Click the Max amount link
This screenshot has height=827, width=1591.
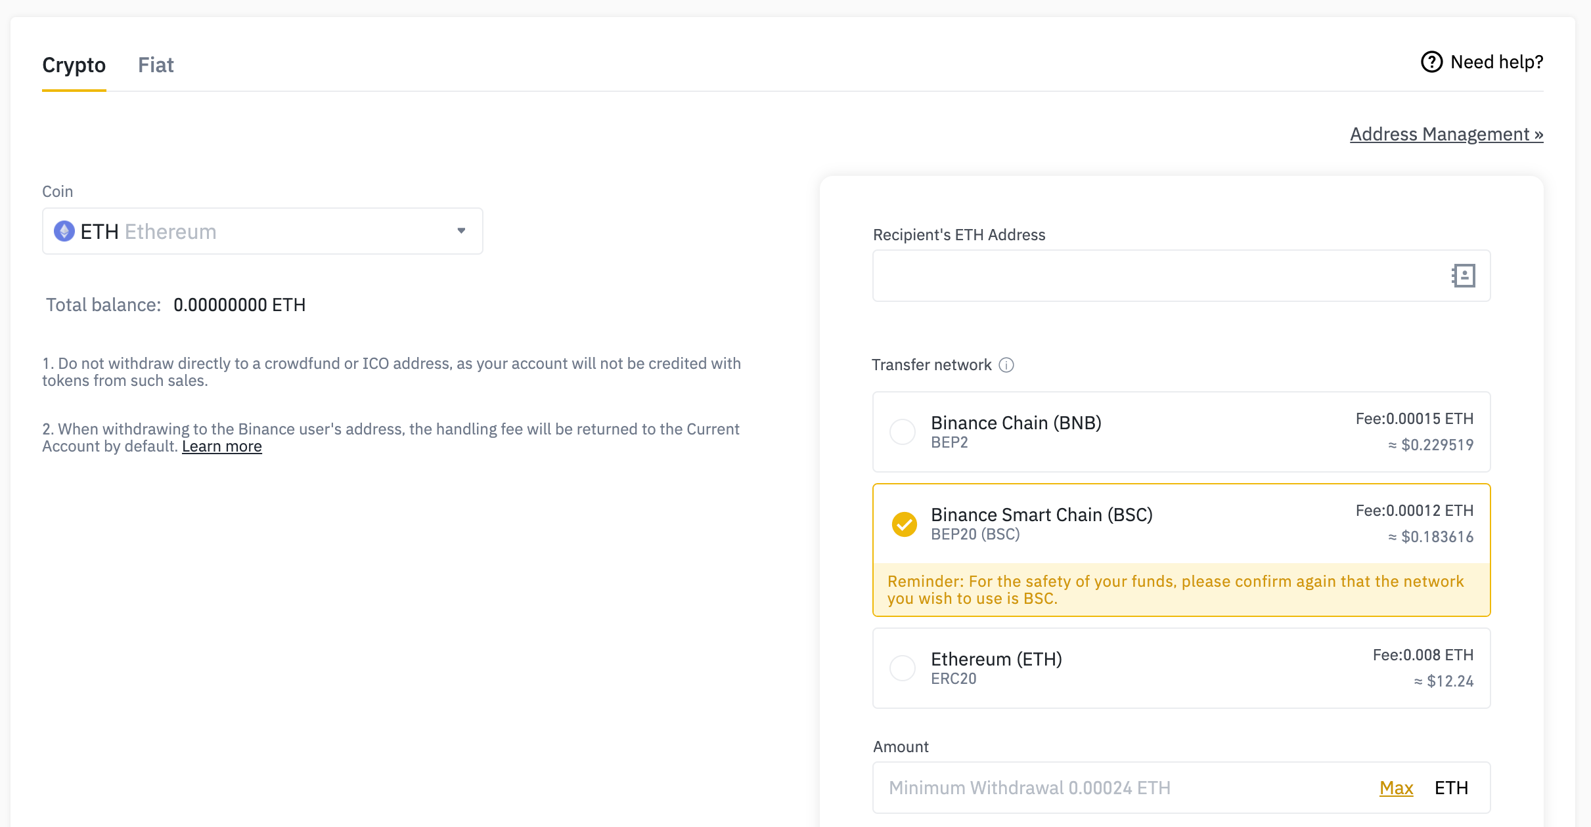(1396, 788)
